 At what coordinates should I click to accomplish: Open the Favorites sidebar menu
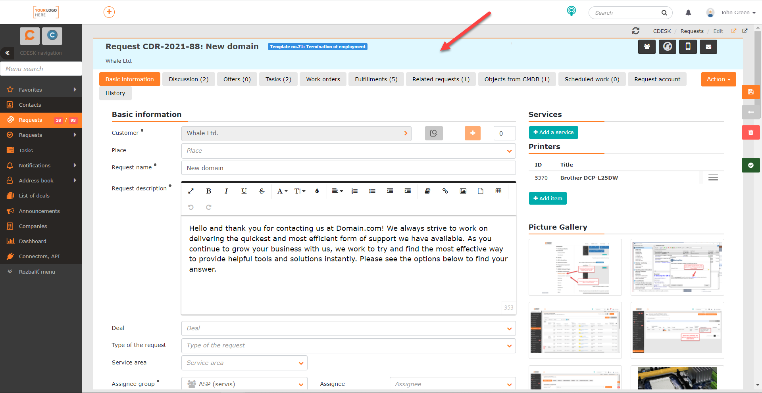(x=41, y=90)
